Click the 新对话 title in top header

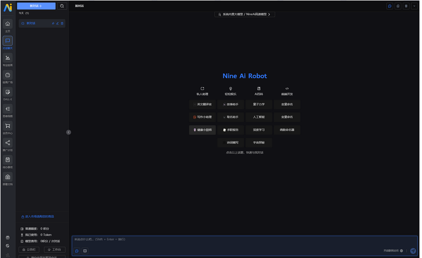pos(79,6)
